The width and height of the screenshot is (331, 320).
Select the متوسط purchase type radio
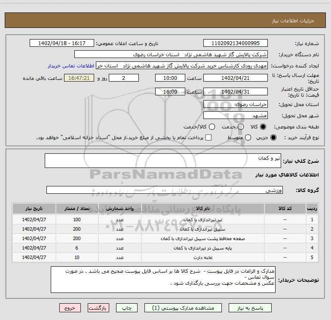tap(248, 137)
